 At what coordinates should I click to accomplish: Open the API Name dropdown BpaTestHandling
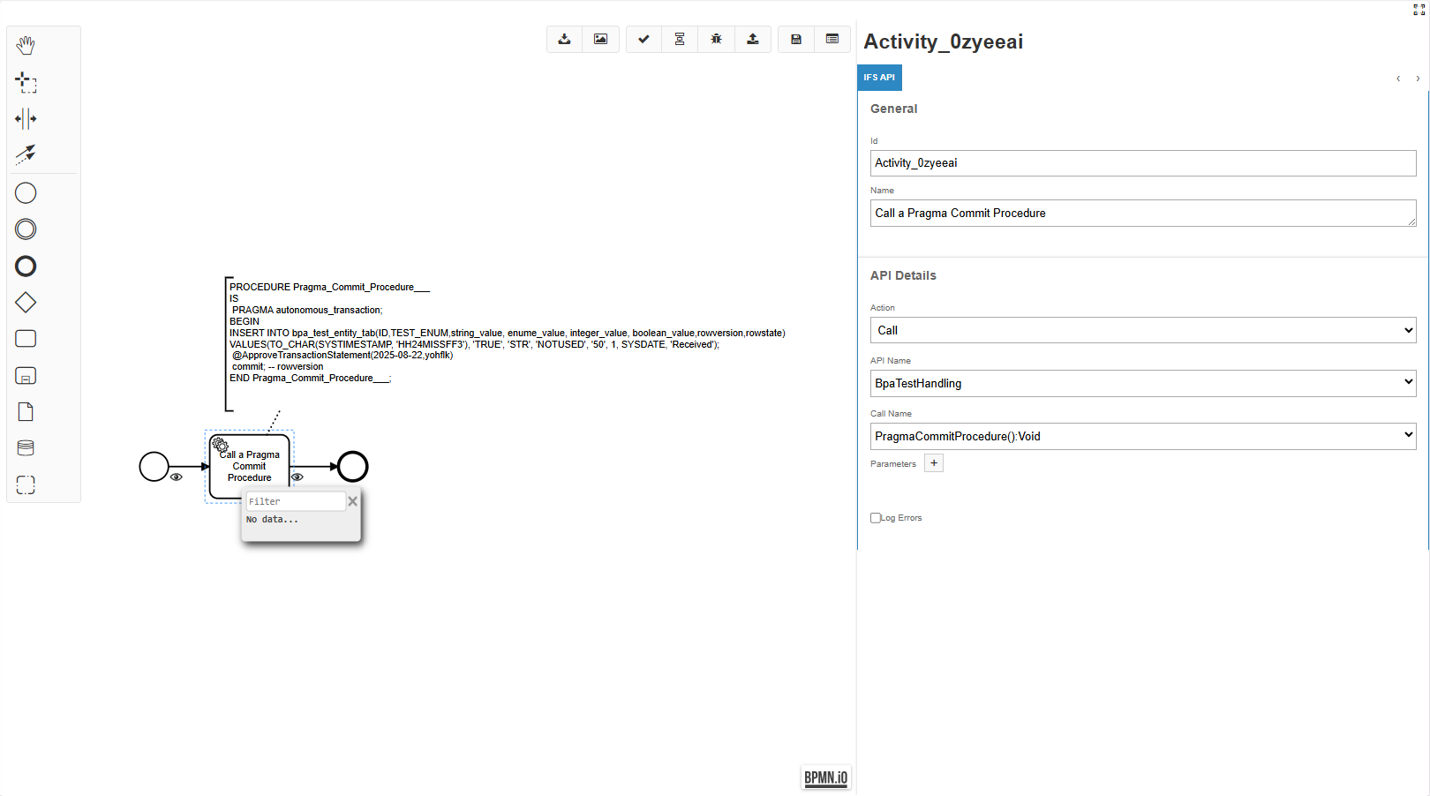[x=1143, y=383]
